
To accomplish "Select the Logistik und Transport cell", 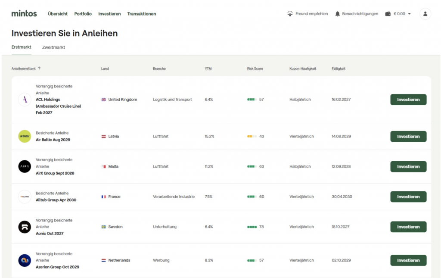I will click(172, 99).
